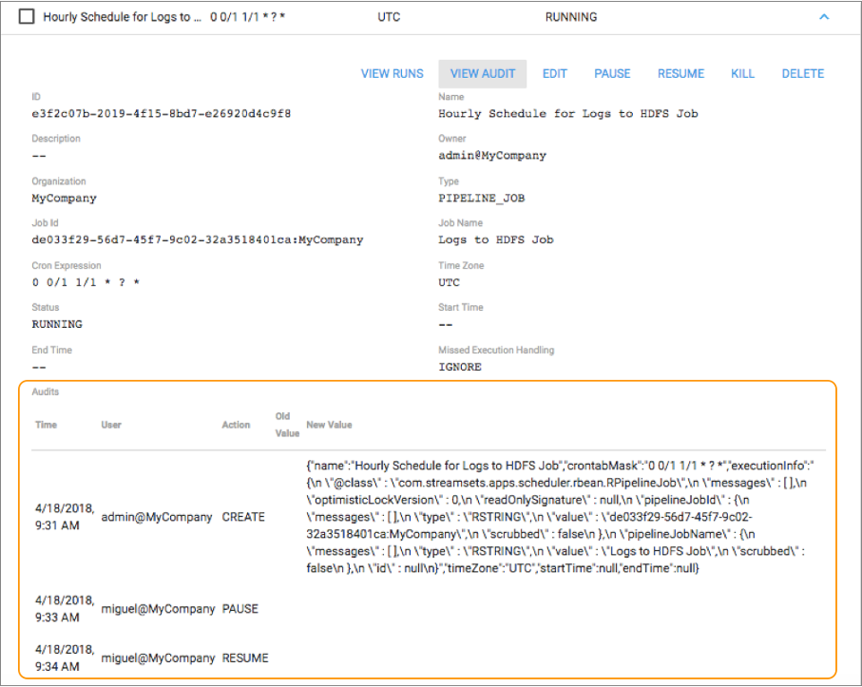Click the VIEW AUDIT button
862x687 pixels.
click(482, 73)
